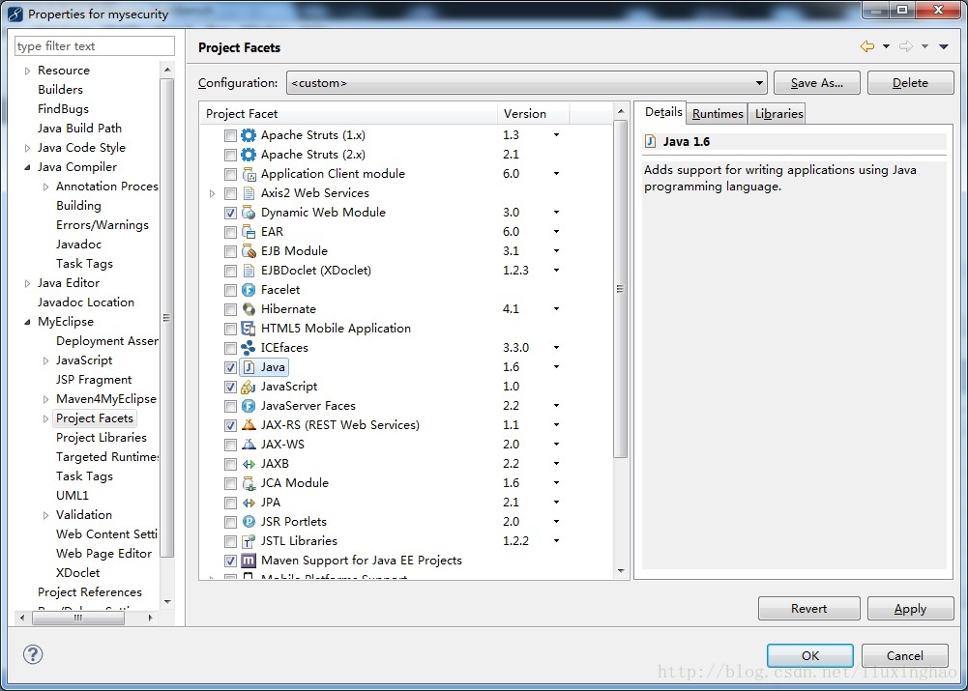Select Project Libraries in the tree
Image resolution: width=968 pixels, height=691 pixels.
click(x=102, y=438)
